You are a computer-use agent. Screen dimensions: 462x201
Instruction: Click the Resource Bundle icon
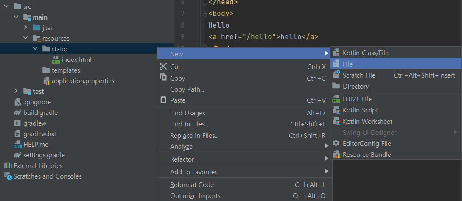[x=336, y=154]
